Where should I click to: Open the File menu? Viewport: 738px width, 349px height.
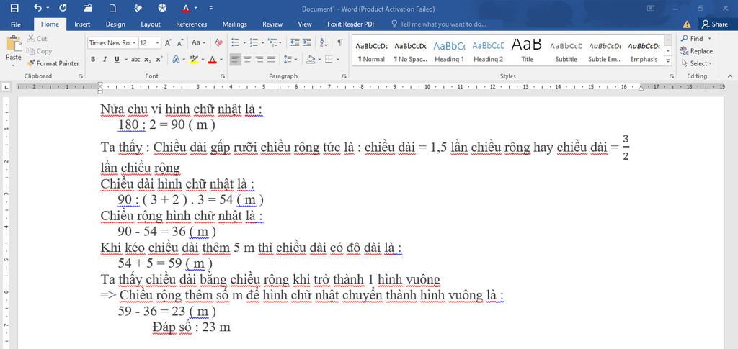tap(16, 24)
